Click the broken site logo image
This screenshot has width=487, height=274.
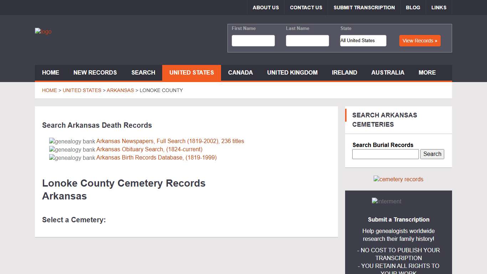coord(43,31)
